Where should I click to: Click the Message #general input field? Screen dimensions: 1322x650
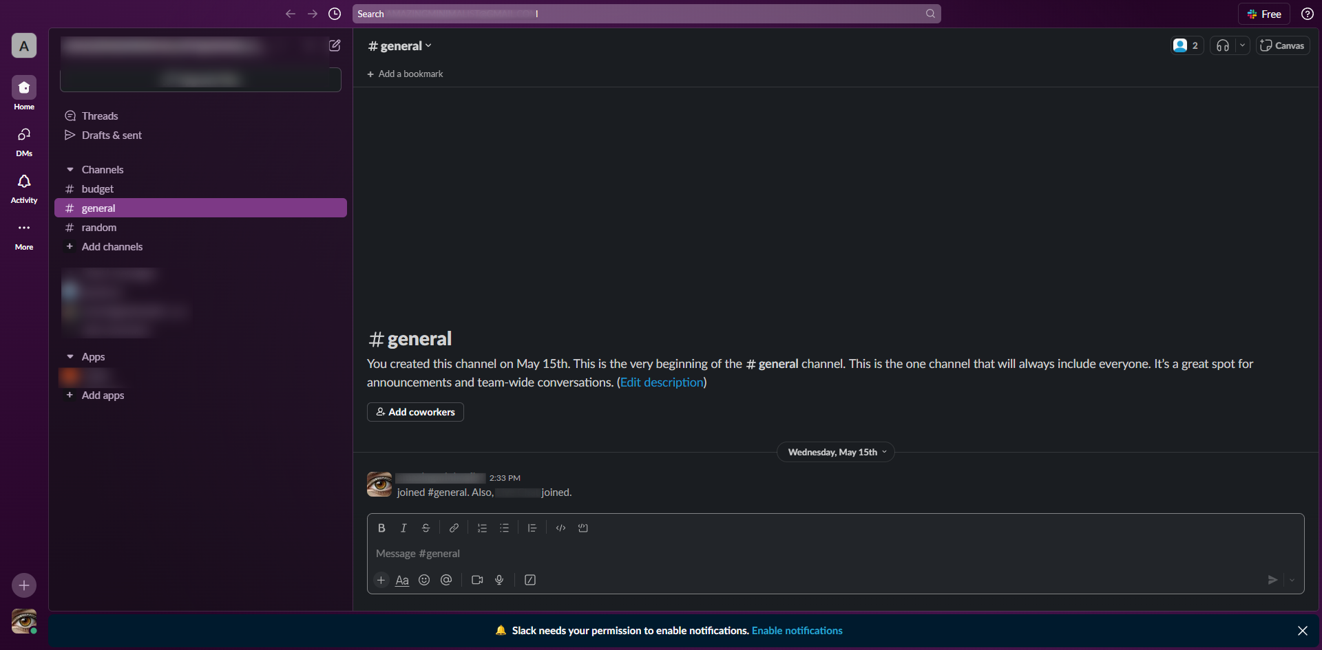pos(835,554)
